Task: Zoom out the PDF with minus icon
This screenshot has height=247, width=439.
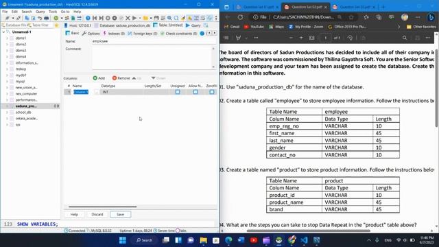Action: pos(291,38)
